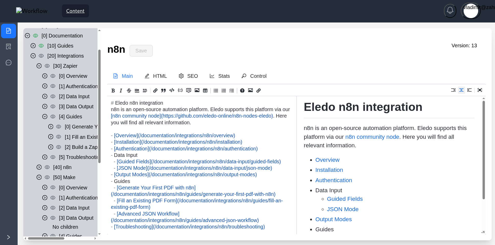Collapse [4] Guides under Zapier
The height and width of the screenshot is (245, 495).
click(45, 117)
